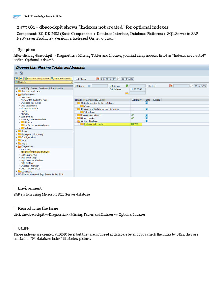This screenshot has width=222, height=296.
Task: Select Database Processes in the tree
Action: pyautogui.click(x=31, y=103)
